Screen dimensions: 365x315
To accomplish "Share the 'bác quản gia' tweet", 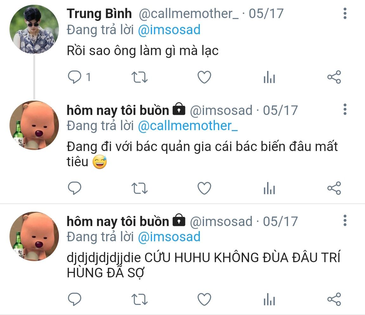I will [x=334, y=188].
